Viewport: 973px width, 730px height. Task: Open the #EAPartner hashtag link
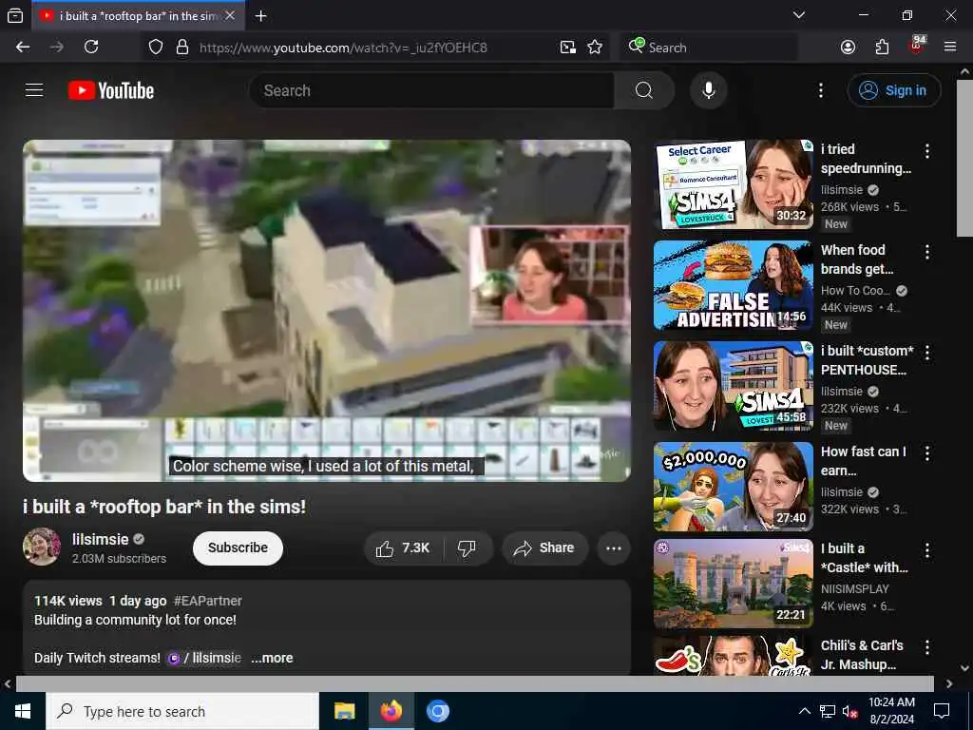coord(208,601)
